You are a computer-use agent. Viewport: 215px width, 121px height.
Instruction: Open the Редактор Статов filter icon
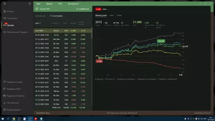5,82
